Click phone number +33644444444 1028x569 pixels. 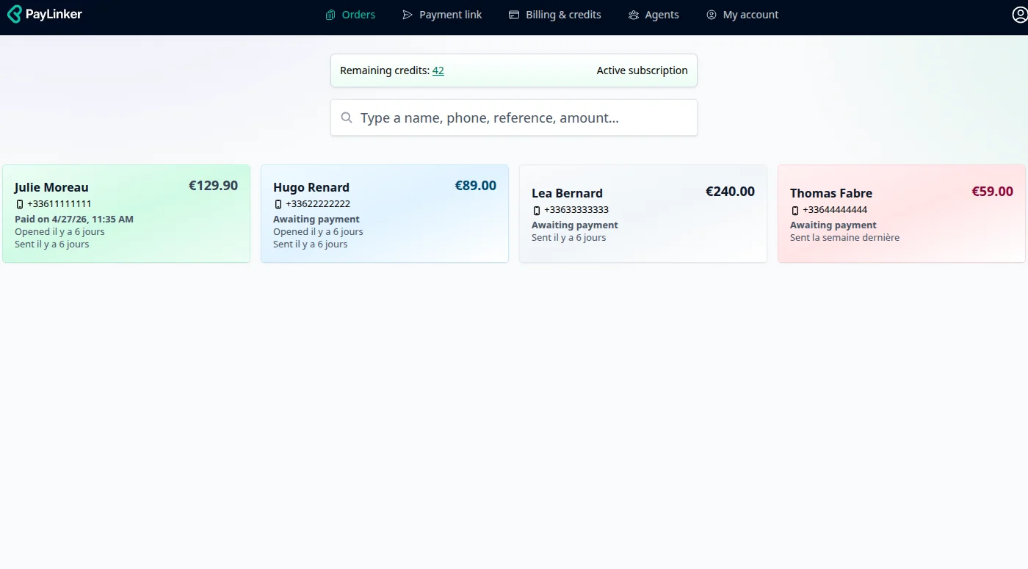point(835,210)
